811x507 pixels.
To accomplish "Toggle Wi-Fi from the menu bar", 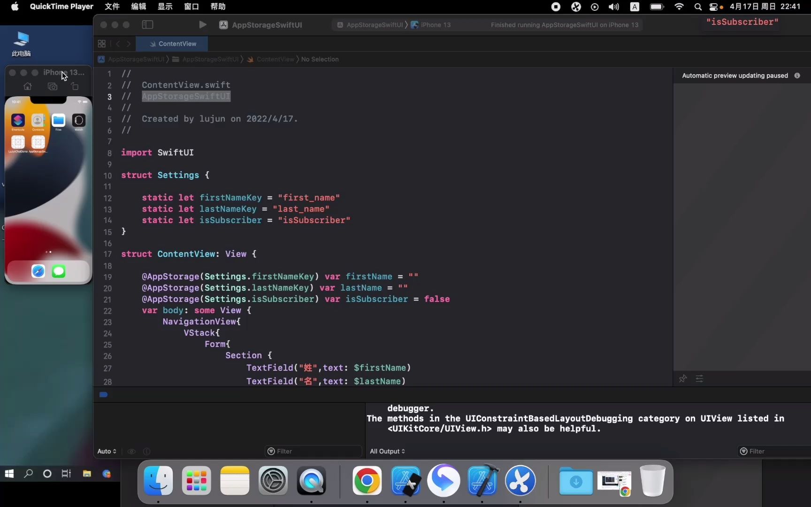I will pyautogui.click(x=679, y=7).
